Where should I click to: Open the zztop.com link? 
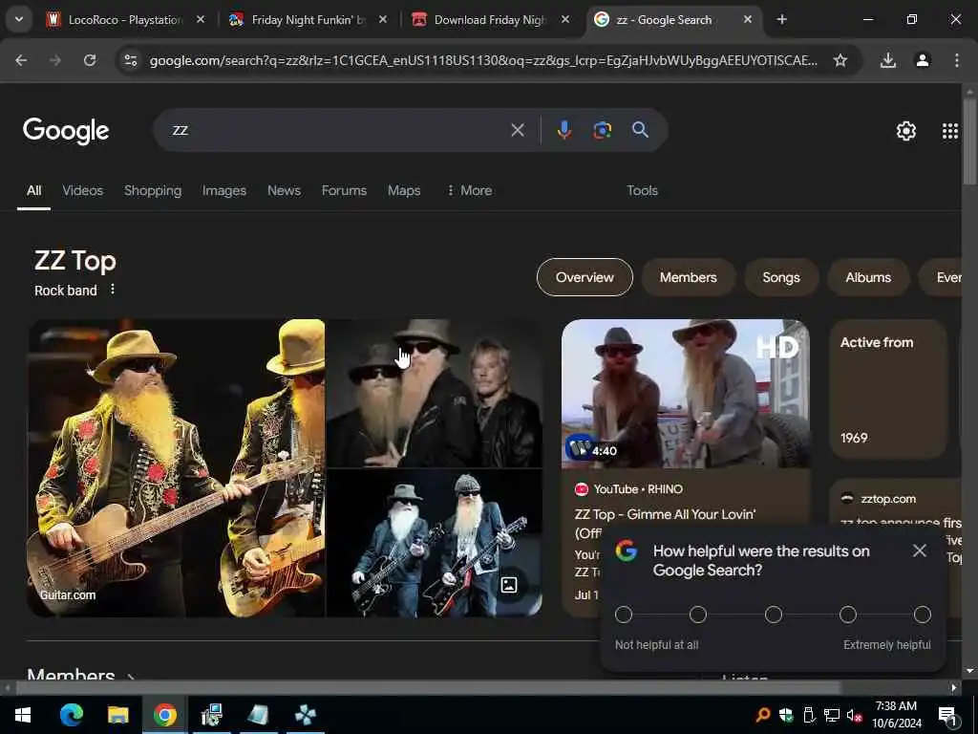[x=887, y=499]
